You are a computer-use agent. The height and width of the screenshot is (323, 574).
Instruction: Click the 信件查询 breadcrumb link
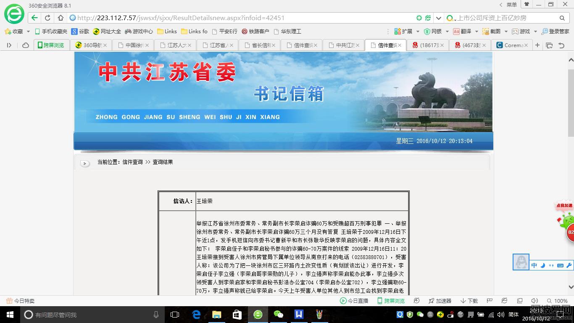(x=133, y=162)
